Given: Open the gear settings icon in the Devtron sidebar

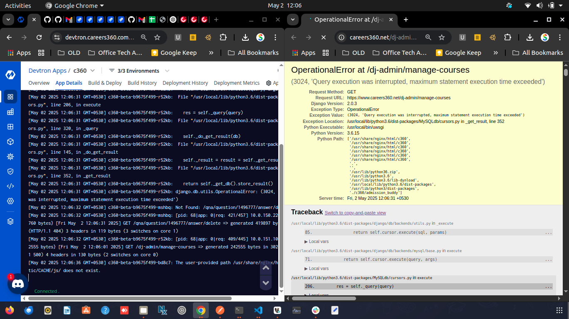Looking at the screenshot, I should pyautogui.click(x=10, y=201).
